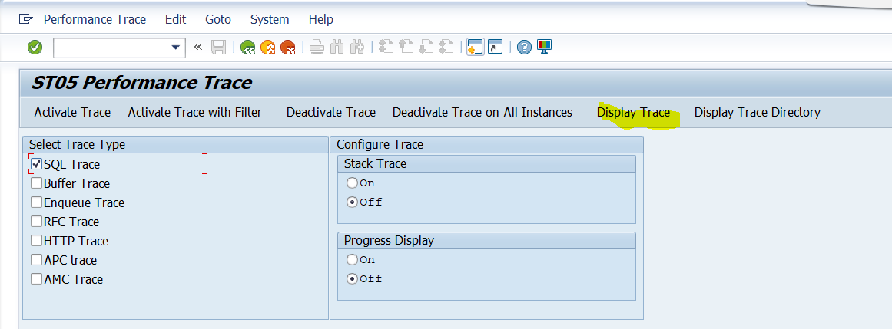Click the orange Exit icon
The image size is (892, 329).
point(267,48)
